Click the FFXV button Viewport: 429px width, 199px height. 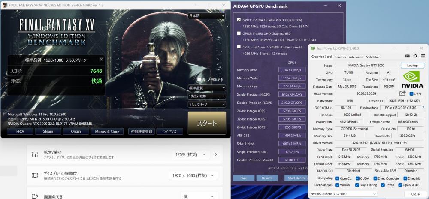(x=20, y=132)
